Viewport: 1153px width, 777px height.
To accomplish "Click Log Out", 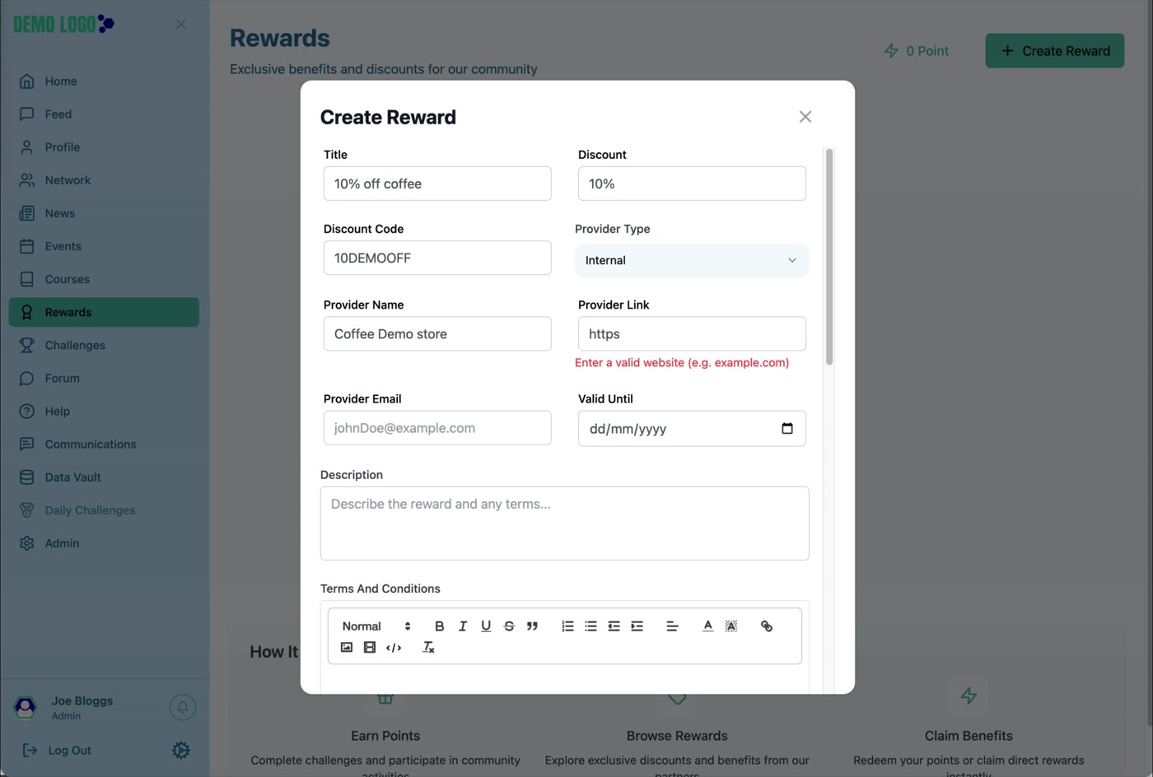I will 57,751.
